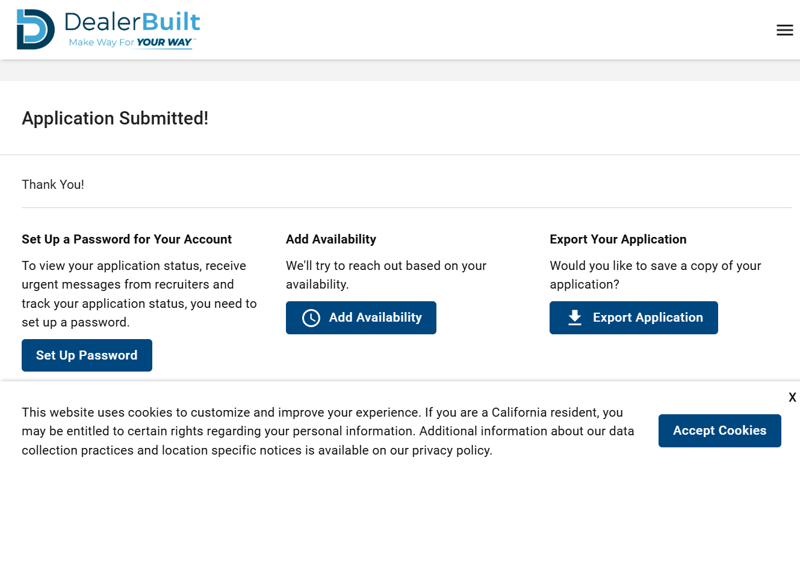Click the "We'll try to reach out" availability text
Viewport: 800px width, 573px height.
(386, 275)
